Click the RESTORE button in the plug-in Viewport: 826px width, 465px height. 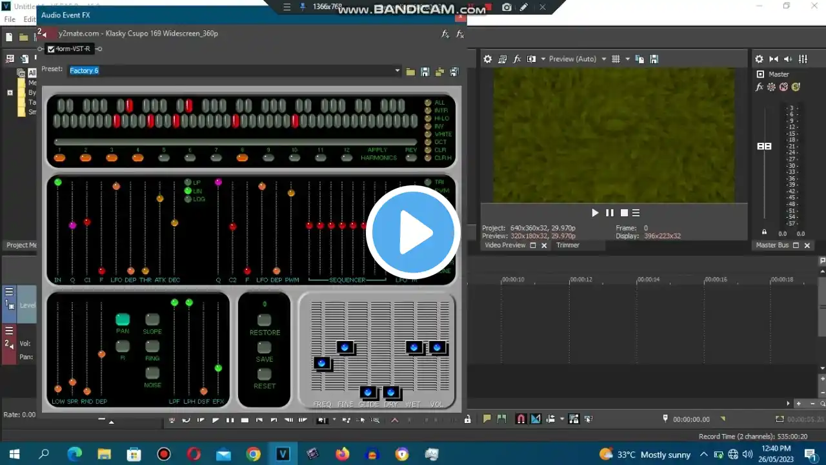pos(265,320)
